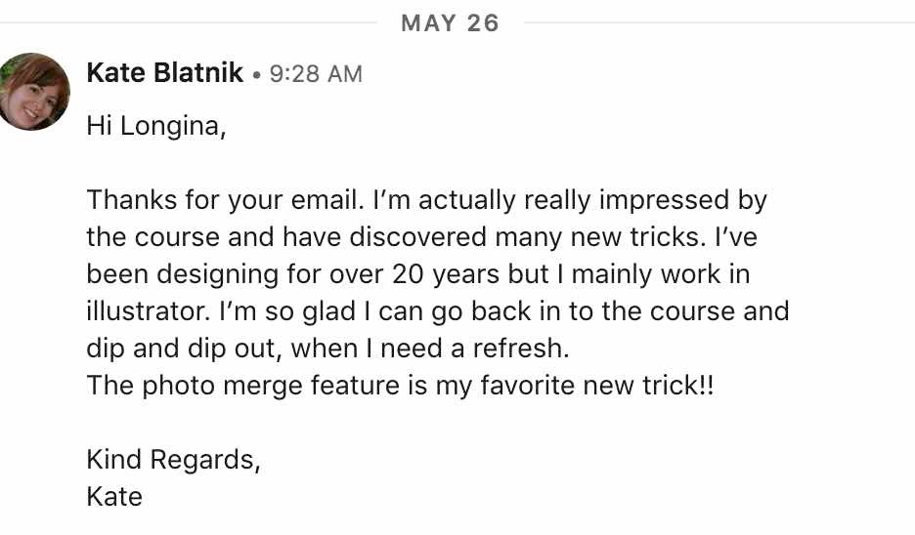Image resolution: width=915 pixels, height=535 pixels.
Task: Click the divider line left of MAY 26
Action: coord(189,23)
